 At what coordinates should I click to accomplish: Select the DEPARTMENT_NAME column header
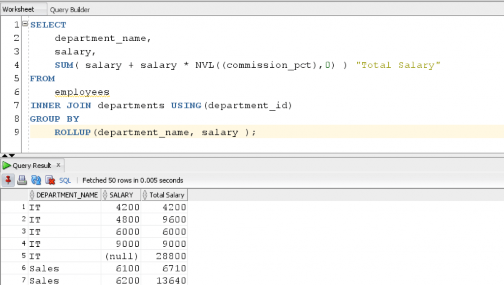pos(67,195)
